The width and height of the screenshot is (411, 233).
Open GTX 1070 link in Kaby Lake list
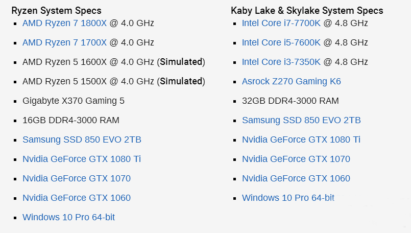tap(296, 159)
